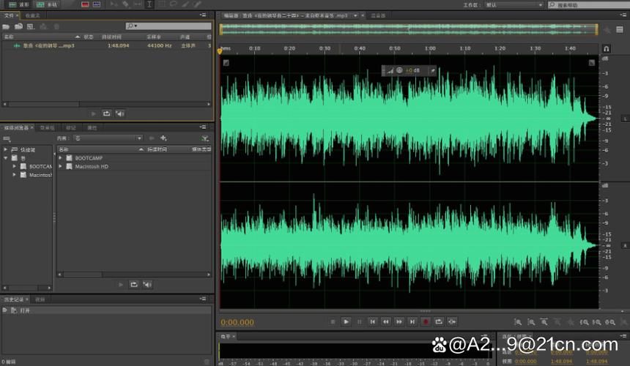630x366 pixels.
Task: Click the Fast Forward button in transport
Action: (399, 321)
